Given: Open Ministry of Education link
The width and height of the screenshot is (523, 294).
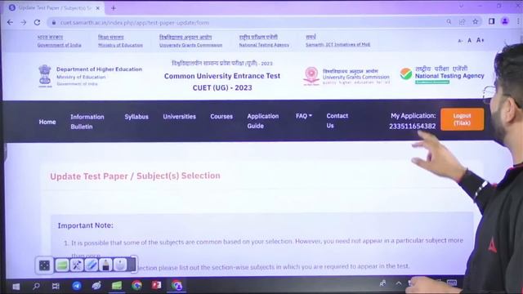Looking at the screenshot, I should click(x=120, y=45).
